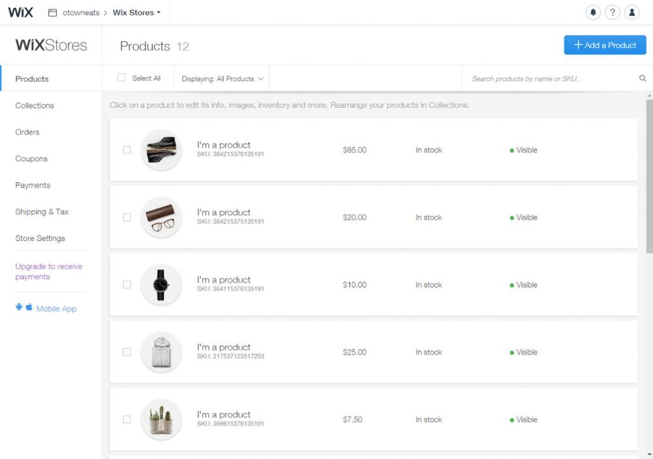Open Store Settings in sidebar

[40, 238]
